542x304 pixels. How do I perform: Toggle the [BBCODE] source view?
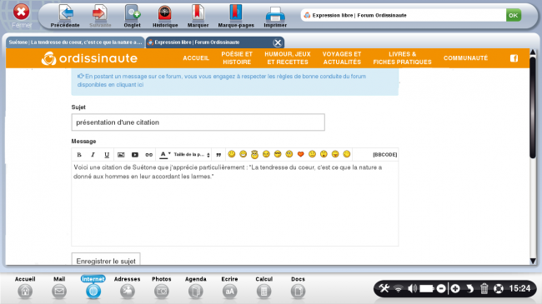(x=384, y=154)
